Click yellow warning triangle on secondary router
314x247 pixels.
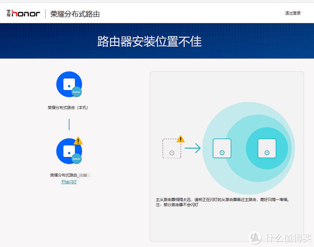78,141
